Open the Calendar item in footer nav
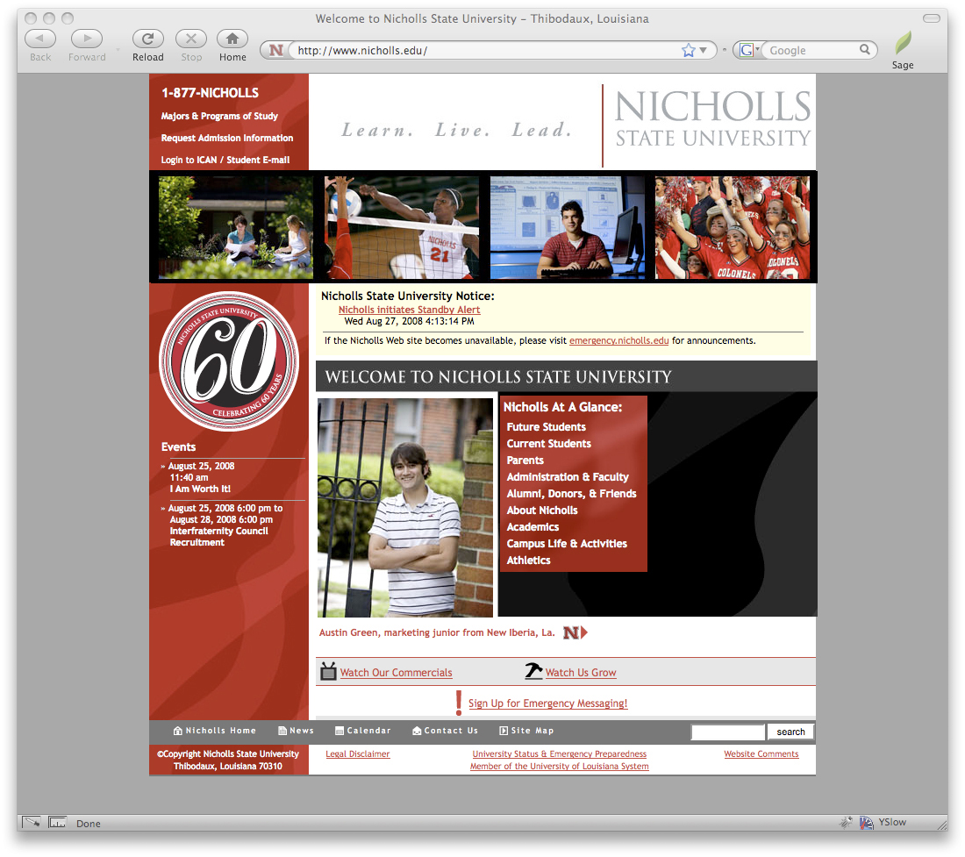 [362, 731]
